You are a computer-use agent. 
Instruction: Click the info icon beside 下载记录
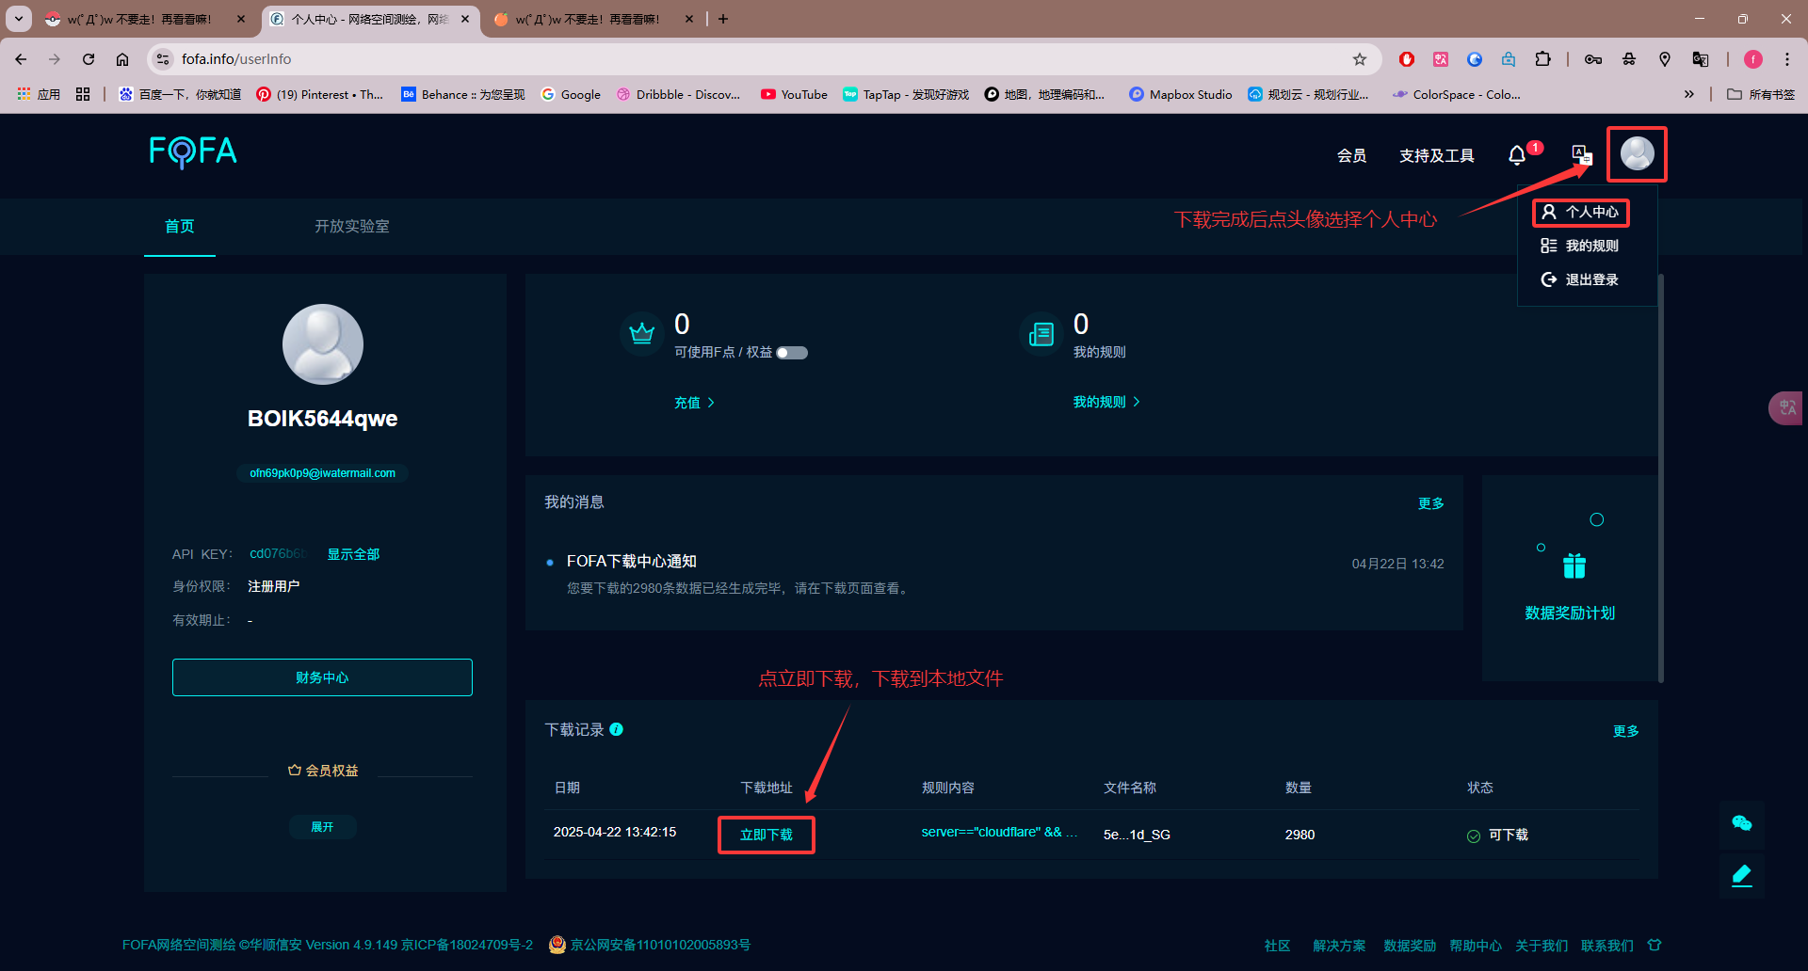[617, 729]
